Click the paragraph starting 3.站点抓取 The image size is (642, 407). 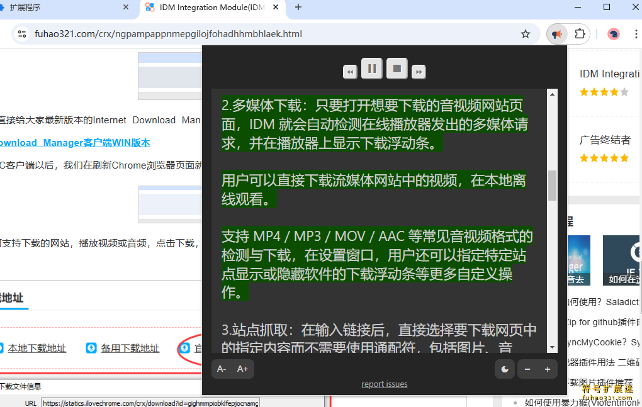point(379,338)
